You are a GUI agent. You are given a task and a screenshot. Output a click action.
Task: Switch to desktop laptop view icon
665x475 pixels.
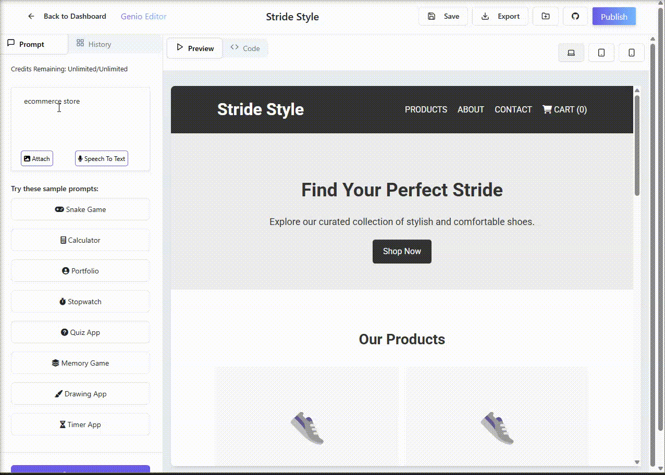(x=571, y=53)
